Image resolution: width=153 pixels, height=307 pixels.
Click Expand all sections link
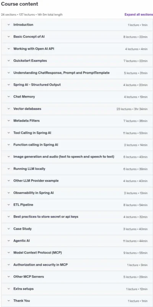coord(139,15)
